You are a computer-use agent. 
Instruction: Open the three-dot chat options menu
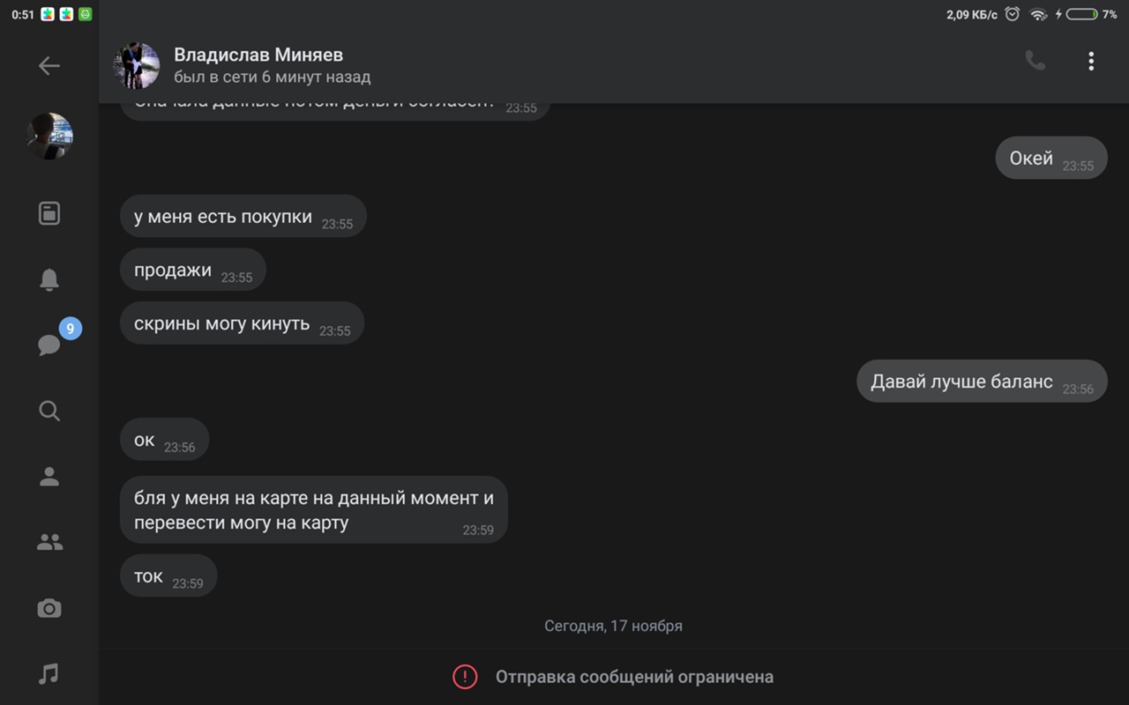tap(1091, 61)
